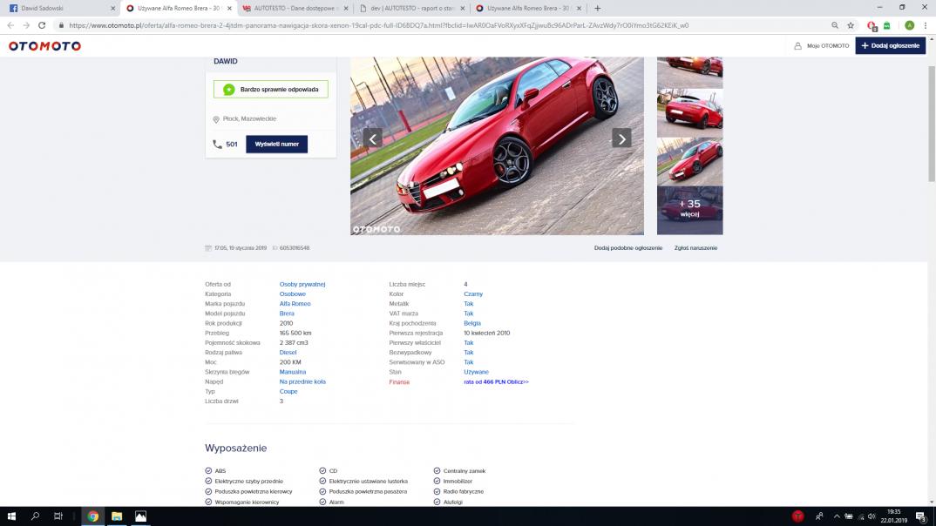The image size is (936, 526).
Task: Go to the OTOMOTO homepage via logo
Action: click(x=44, y=46)
